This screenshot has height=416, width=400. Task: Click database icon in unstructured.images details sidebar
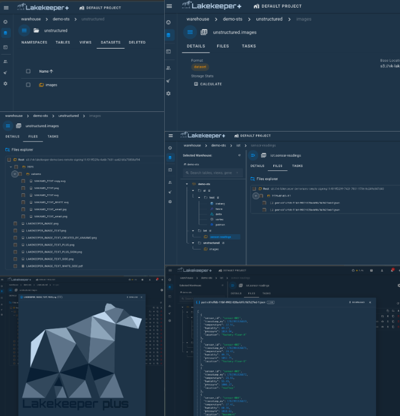(169, 35)
